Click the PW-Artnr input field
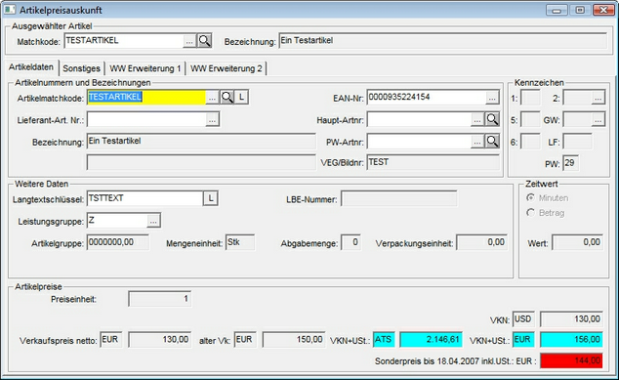This screenshot has height=380, width=619. click(419, 141)
